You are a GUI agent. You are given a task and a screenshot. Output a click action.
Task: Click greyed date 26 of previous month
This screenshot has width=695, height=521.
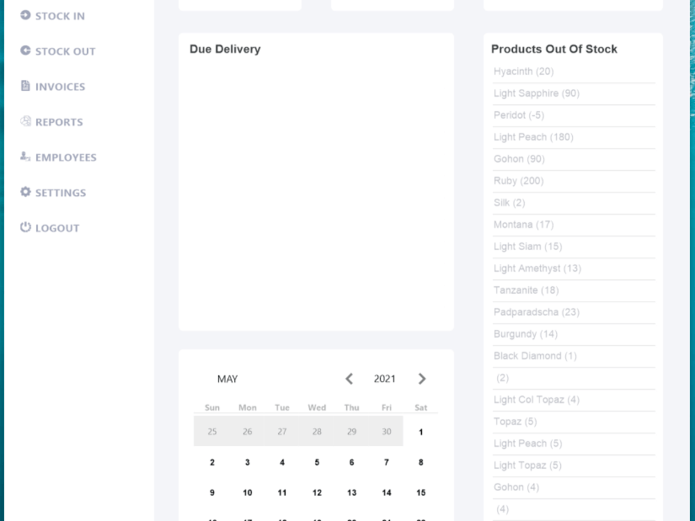coord(247,431)
